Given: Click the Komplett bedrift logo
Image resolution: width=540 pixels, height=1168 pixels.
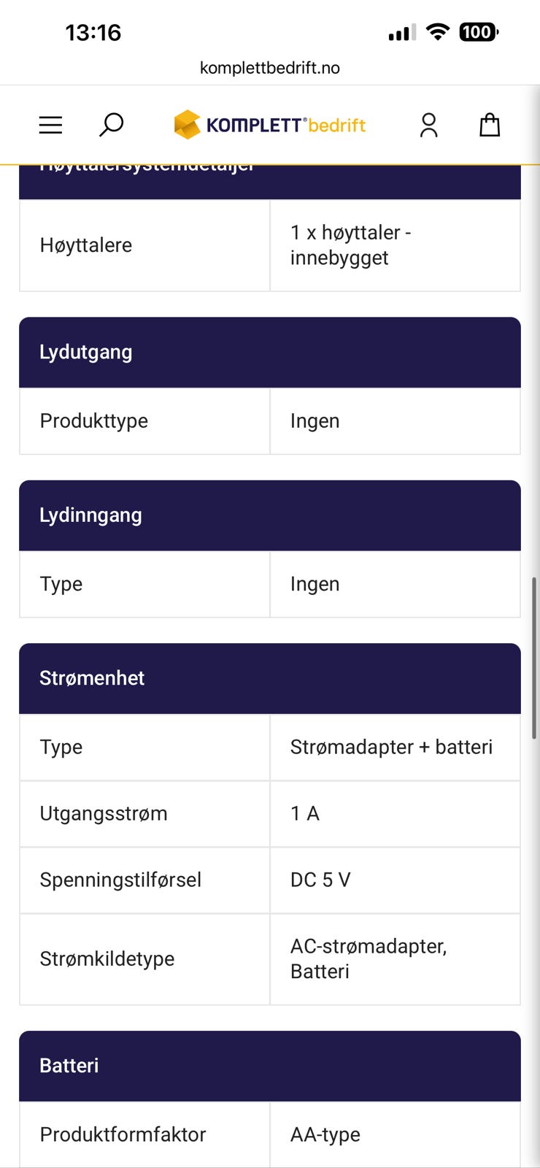Looking at the screenshot, I should pos(270,125).
